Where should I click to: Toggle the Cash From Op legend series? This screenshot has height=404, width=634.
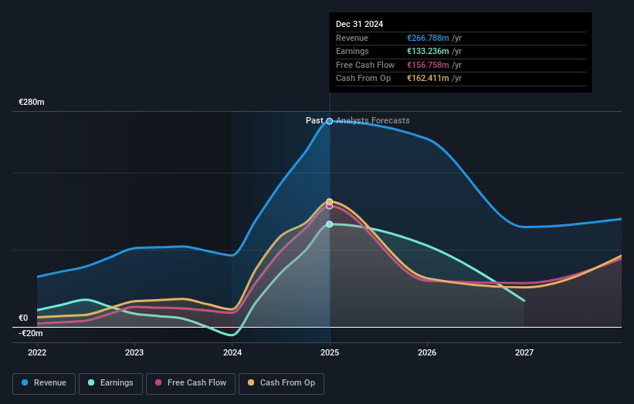[x=281, y=383]
